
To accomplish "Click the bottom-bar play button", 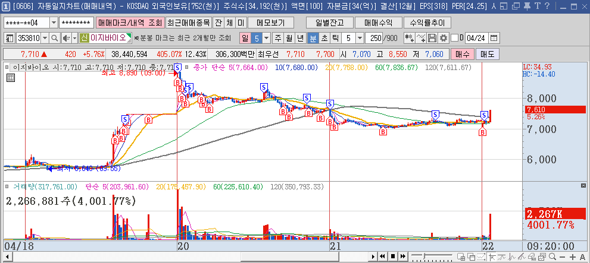I will tap(373, 256).
